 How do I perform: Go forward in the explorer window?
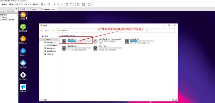46,31
